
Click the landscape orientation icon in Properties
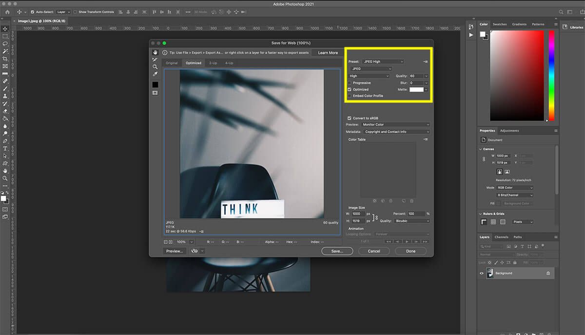pos(507,172)
